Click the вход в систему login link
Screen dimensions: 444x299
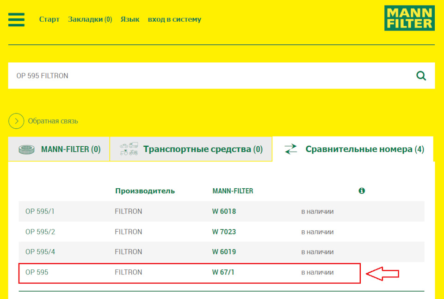tap(174, 19)
